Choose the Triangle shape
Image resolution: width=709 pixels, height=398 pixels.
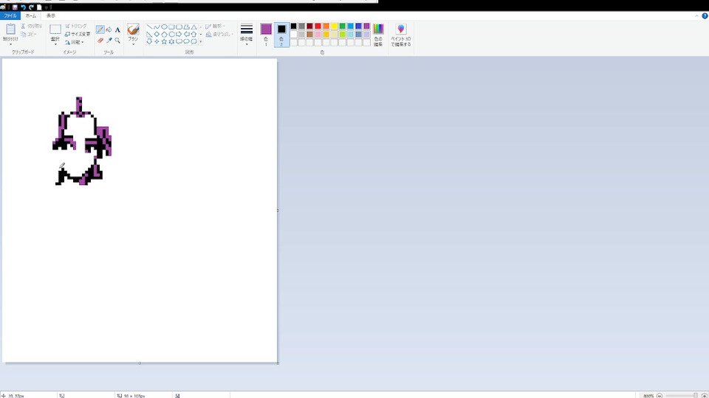(193, 27)
